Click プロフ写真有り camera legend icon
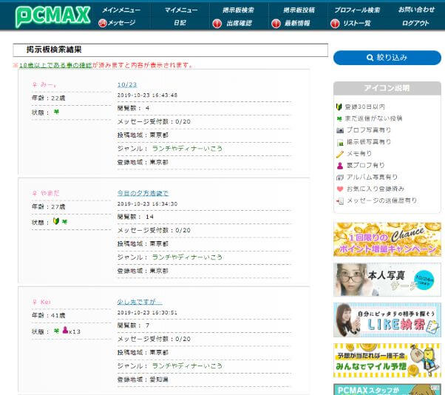Screen dimensions: 445x395 click(x=340, y=130)
